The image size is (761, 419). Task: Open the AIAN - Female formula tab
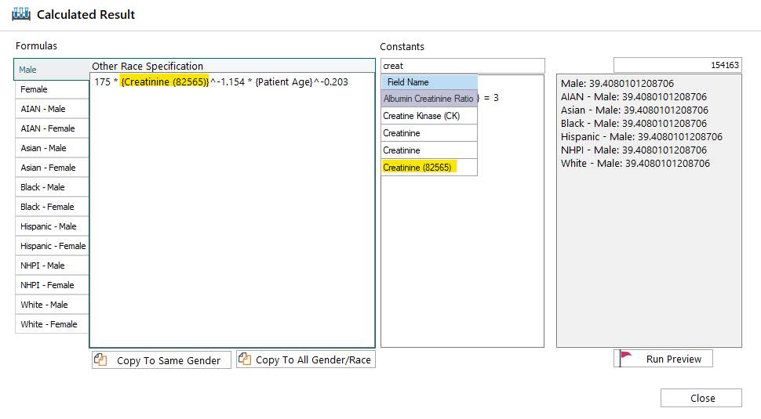52,128
